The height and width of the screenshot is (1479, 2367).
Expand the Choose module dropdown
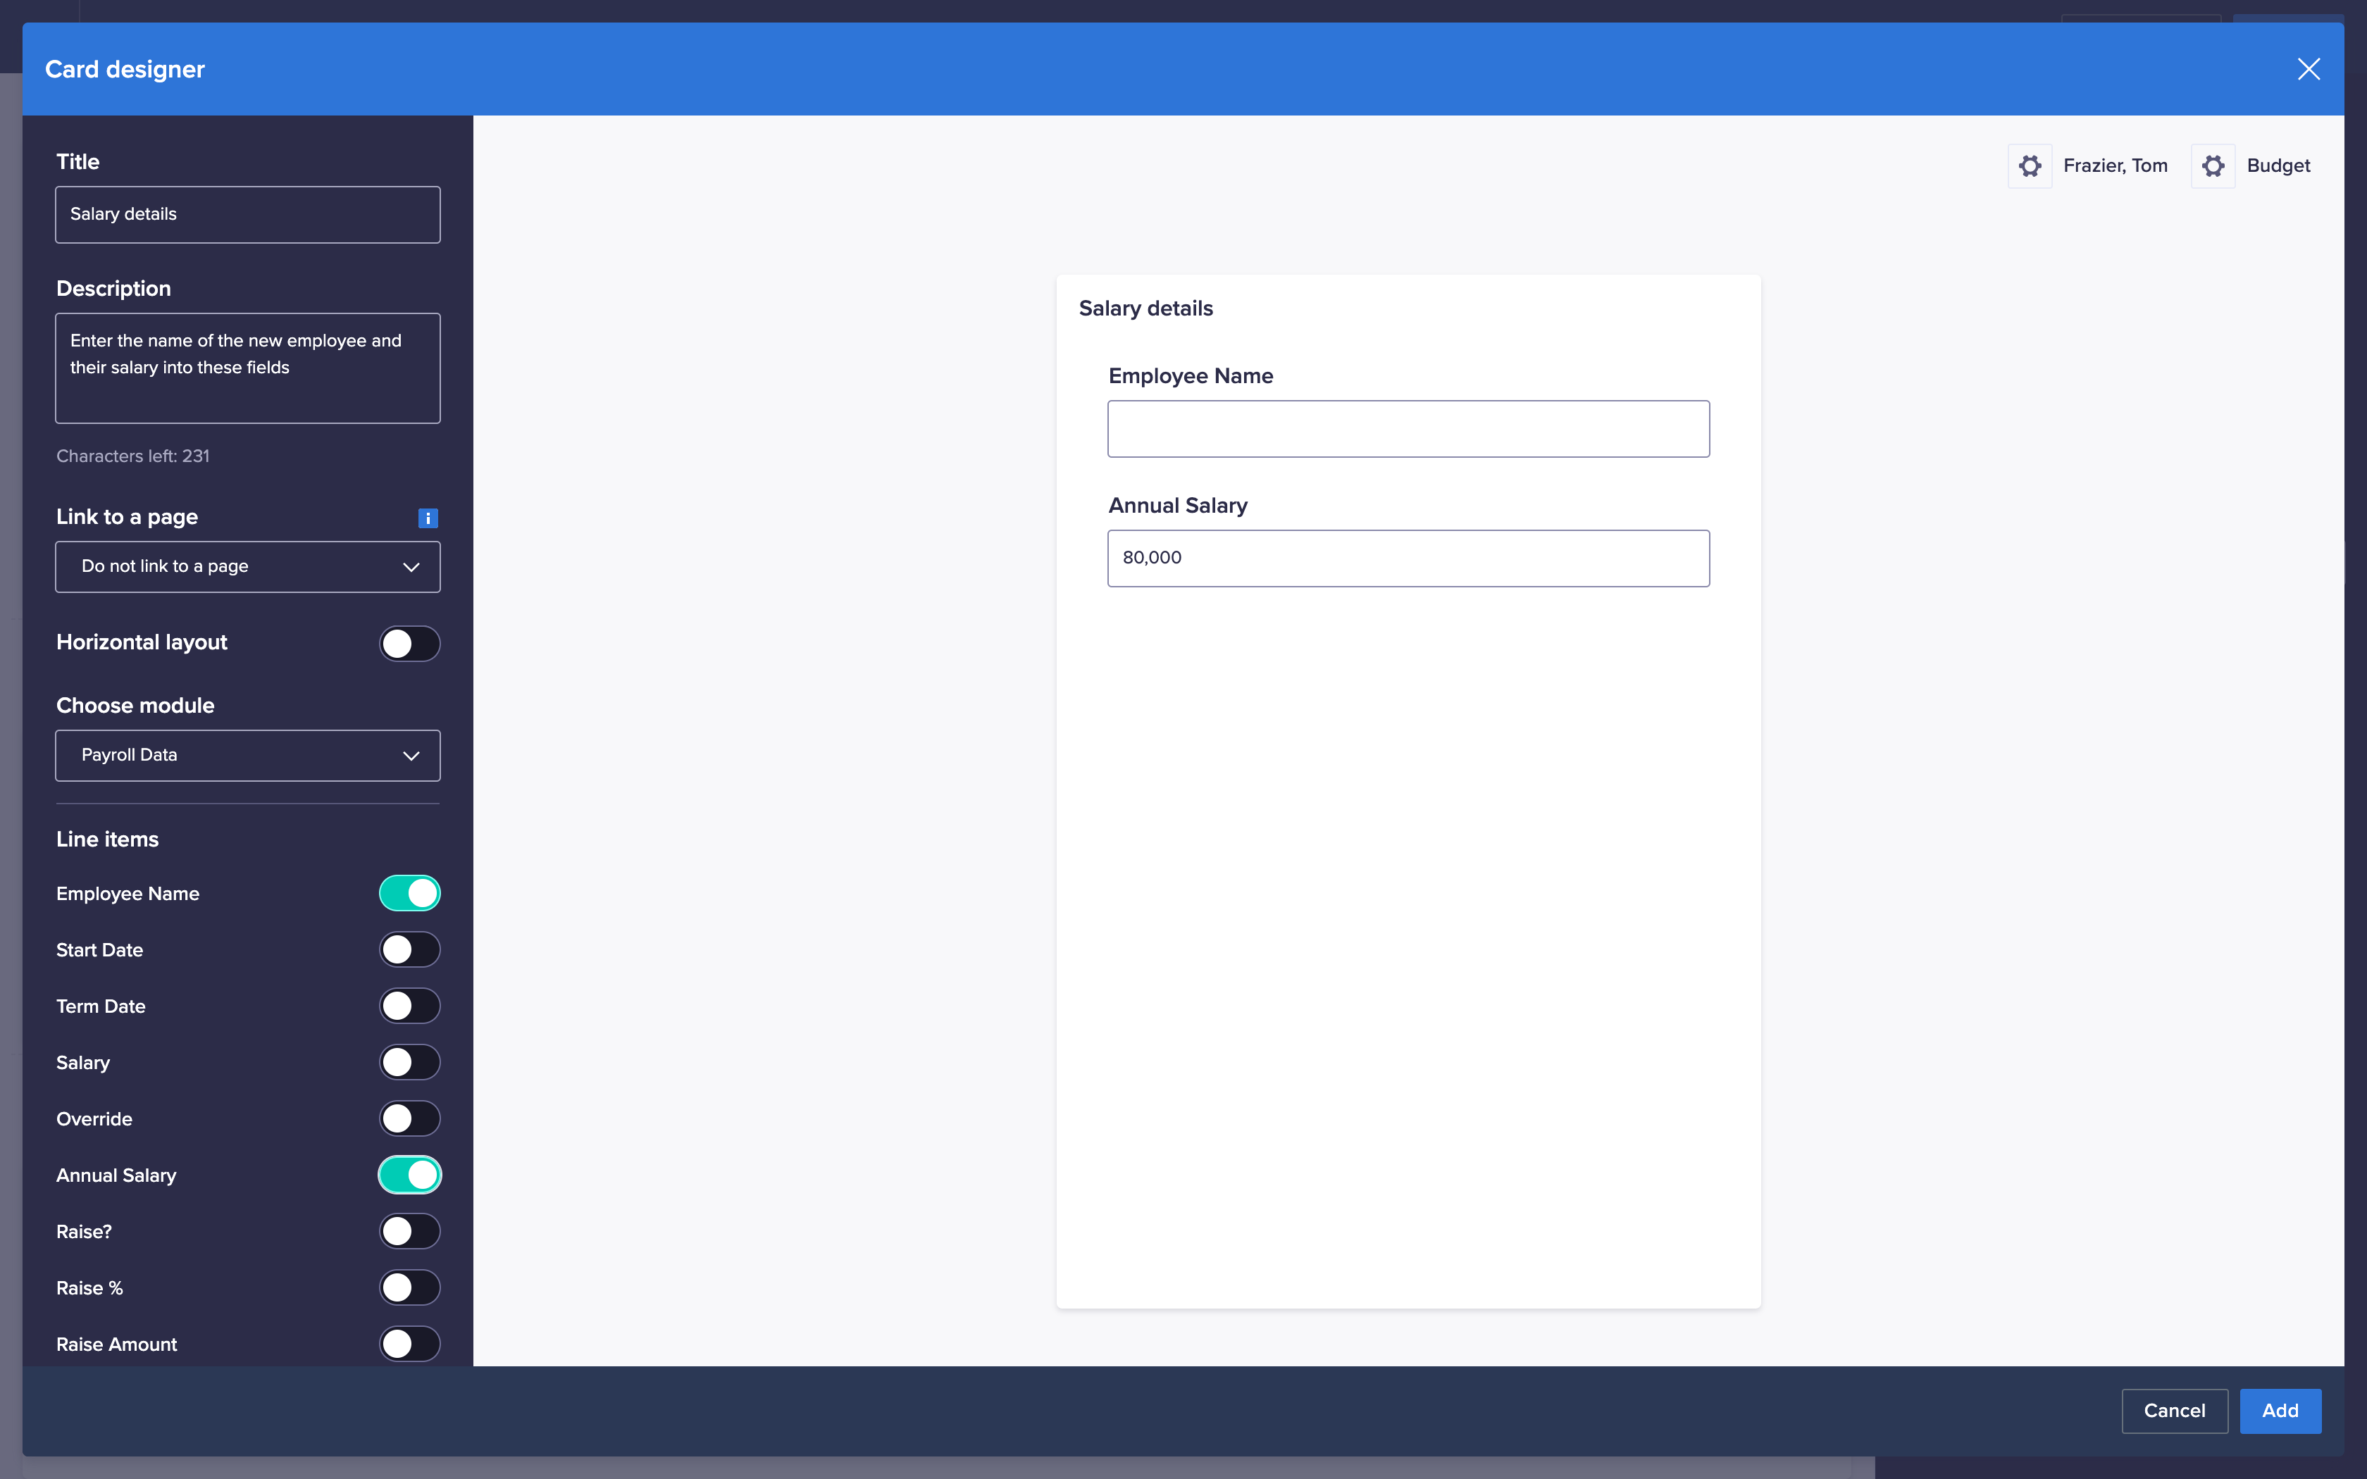click(247, 755)
